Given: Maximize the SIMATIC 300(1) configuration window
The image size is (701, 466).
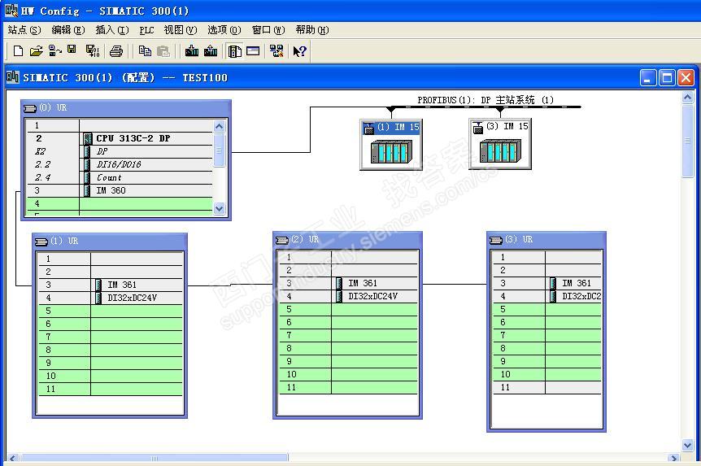Looking at the screenshot, I should point(667,78).
